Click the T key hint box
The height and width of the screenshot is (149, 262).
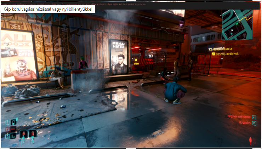click(x=8, y=122)
